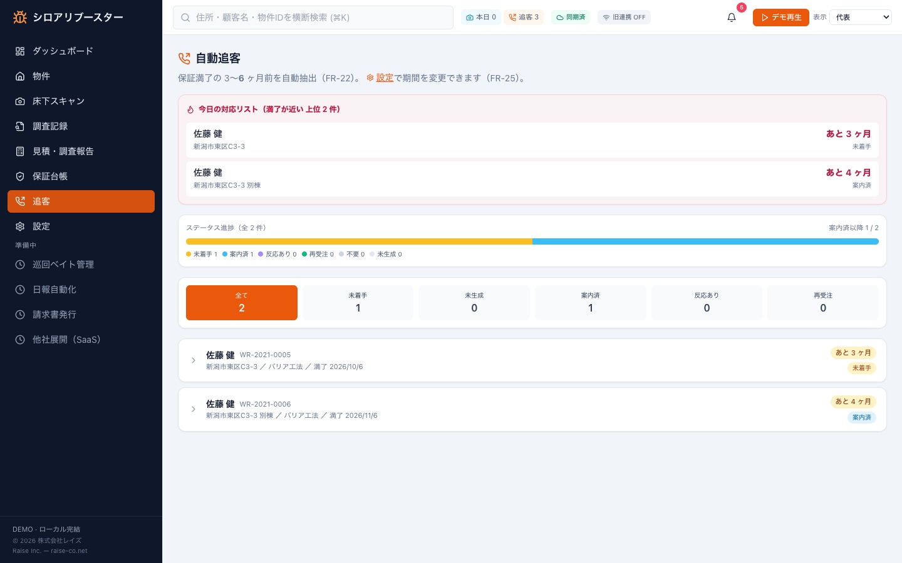Click the search magnifier icon
The height and width of the screenshot is (563, 902).
(x=185, y=18)
